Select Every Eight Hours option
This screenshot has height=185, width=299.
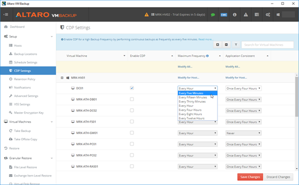198,114
